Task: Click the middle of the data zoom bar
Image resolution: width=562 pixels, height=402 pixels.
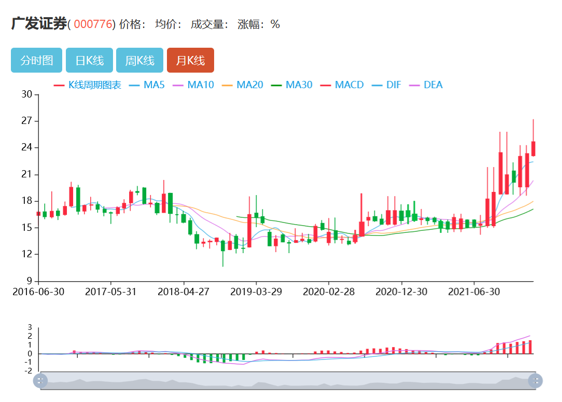Action: pyautogui.click(x=288, y=381)
